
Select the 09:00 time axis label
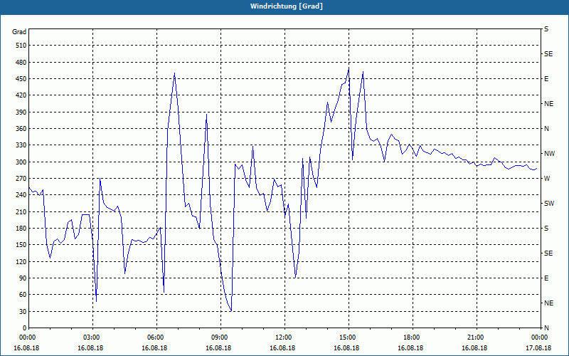point(220,337)
